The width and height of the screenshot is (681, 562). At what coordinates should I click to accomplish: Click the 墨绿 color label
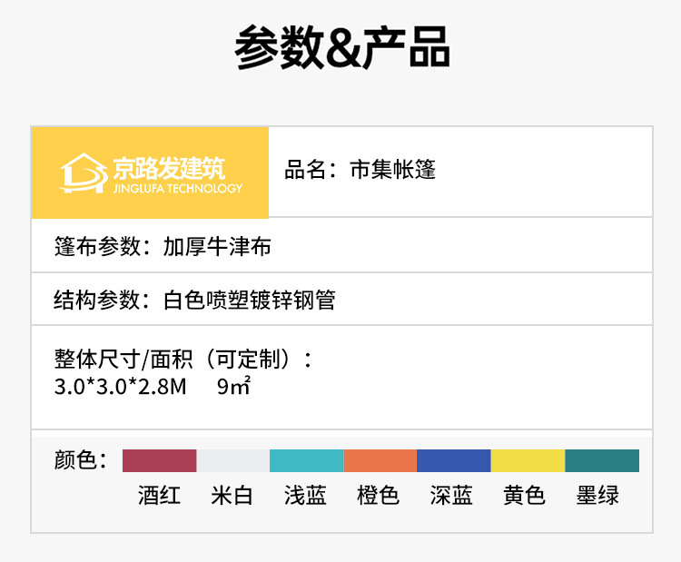pyautogui.click(x=597, y=496)
